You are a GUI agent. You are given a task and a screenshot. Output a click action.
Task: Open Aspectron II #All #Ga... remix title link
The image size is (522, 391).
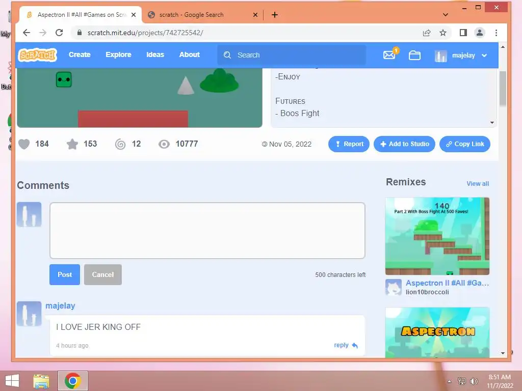[447, 283]
